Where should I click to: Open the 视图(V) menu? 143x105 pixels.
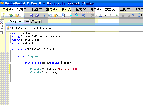click(x=37, y=9)
